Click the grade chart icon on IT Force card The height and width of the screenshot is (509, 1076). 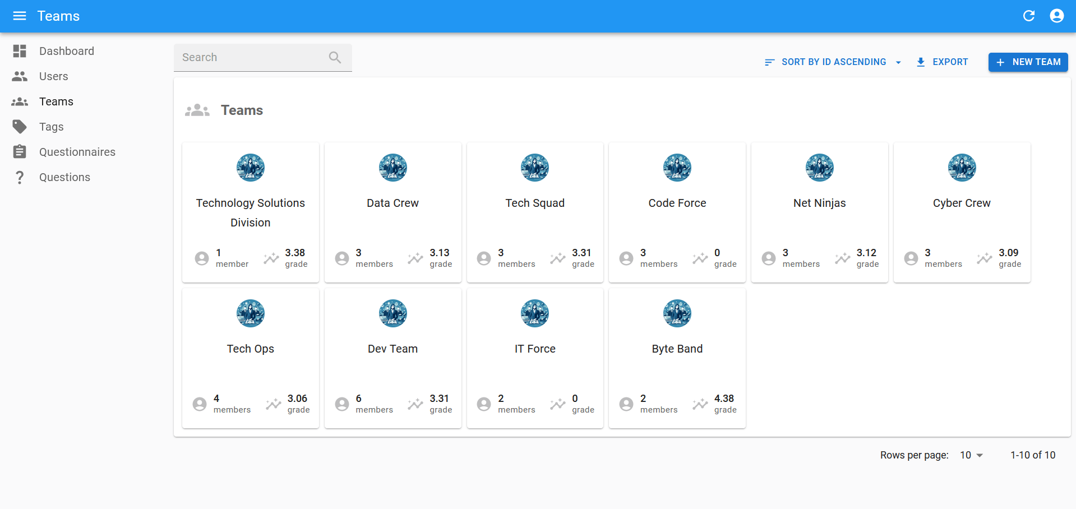point(558,404)
